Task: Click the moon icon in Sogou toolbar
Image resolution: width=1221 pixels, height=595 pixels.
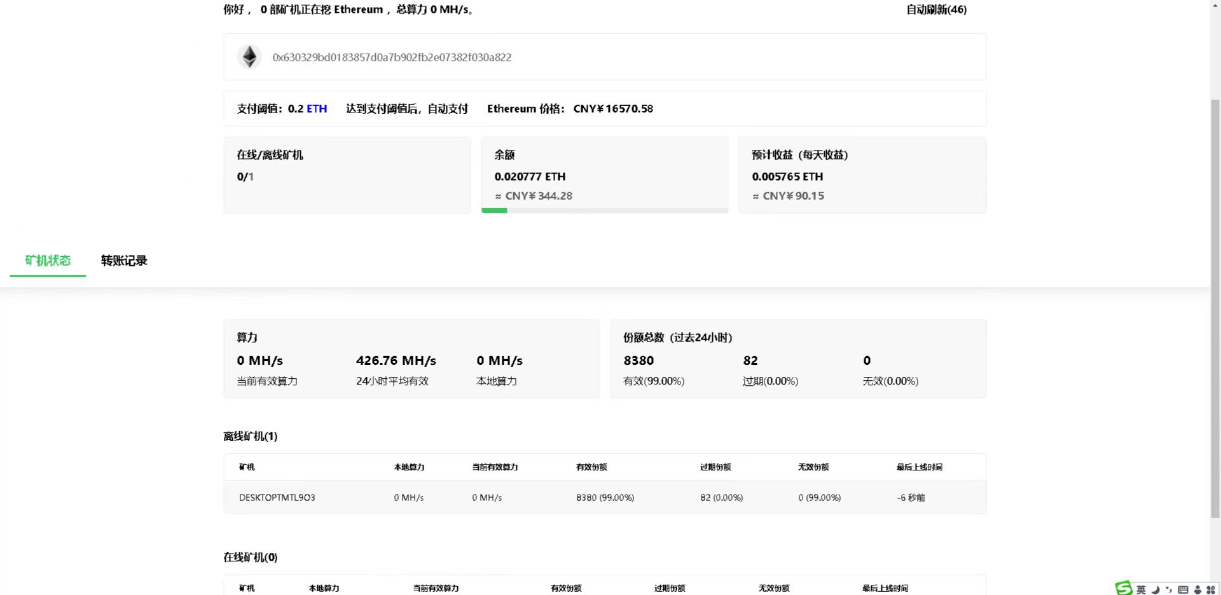Action: coord(1155,589)
